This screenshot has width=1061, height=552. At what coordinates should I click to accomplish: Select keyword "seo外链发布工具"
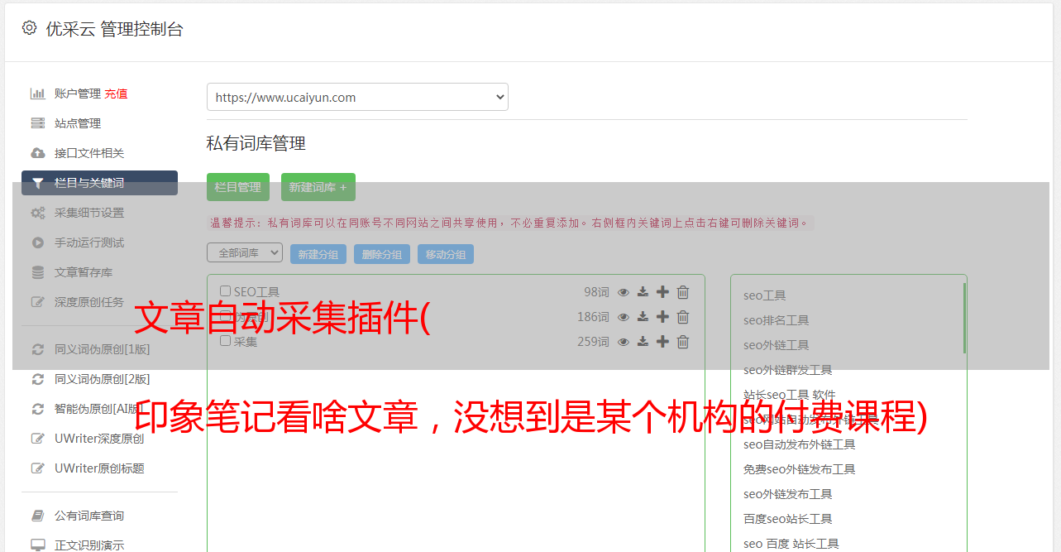pos(788,494)
